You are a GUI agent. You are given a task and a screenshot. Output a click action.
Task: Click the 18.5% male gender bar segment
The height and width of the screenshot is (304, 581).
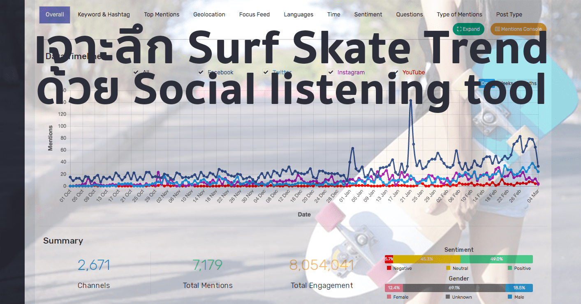(x=519, y=288)
